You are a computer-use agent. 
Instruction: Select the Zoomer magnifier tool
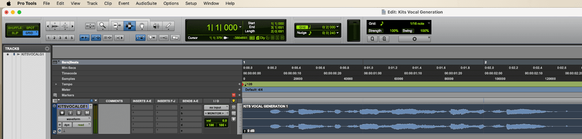103,26
